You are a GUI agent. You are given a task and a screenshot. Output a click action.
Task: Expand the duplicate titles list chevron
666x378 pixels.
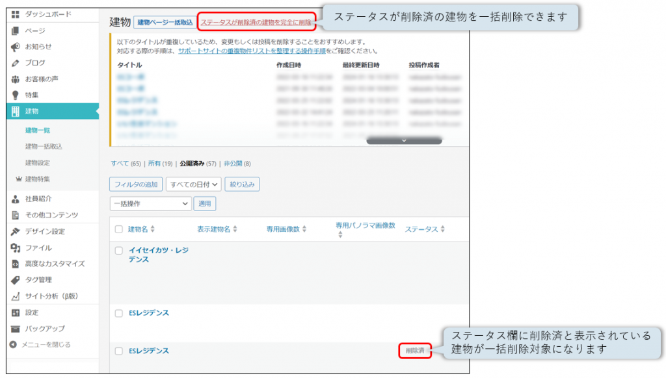404,140
